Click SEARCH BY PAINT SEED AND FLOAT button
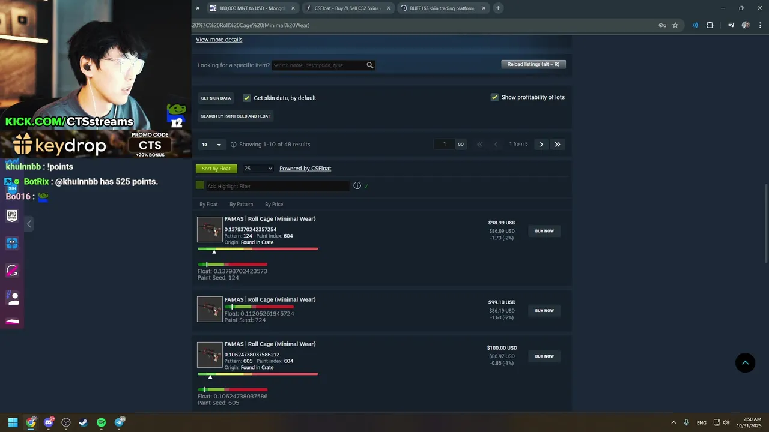Image resolution: width=769 pixels, height=432 pixels. 236,116
